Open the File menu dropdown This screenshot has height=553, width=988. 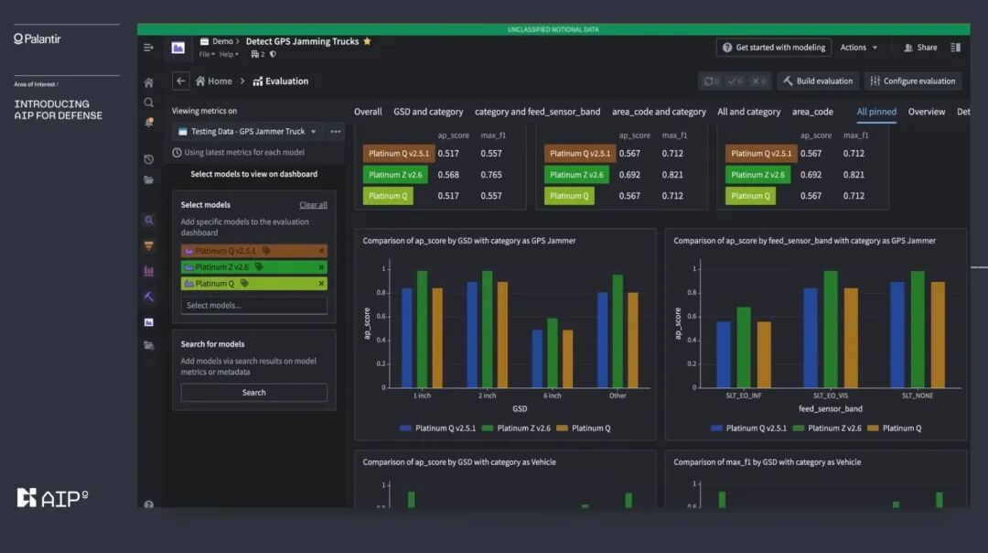[x=207, y=54]
